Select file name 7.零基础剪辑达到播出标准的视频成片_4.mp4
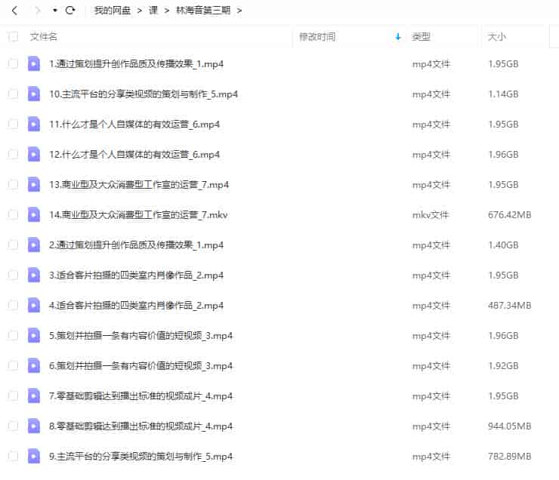Screen dimensions: 559x480 pyautogui.click(x=141, y=396)
